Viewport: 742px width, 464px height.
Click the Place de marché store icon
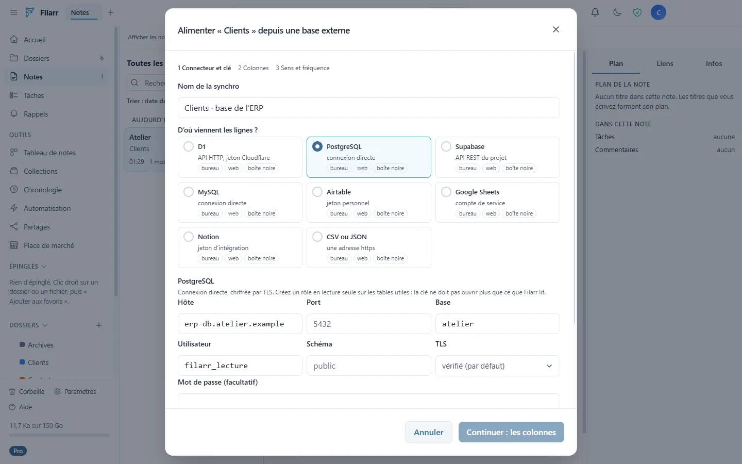pyautogui.click(x=14, y=245)
